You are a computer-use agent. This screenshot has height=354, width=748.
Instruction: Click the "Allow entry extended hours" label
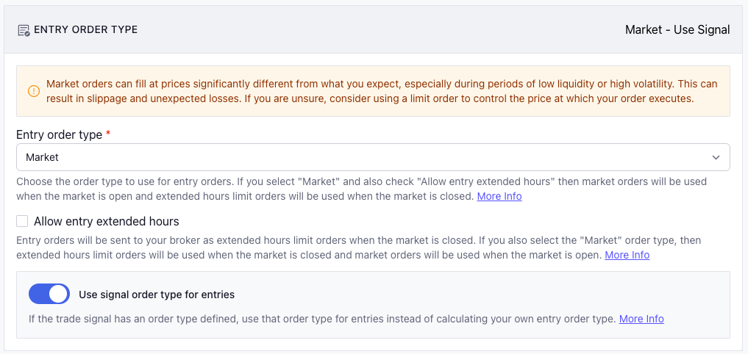pyautogui.click(x=107, y=221)
